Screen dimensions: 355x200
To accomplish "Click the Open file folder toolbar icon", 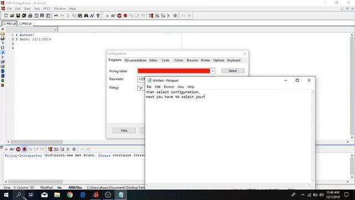I will point(12,16).
